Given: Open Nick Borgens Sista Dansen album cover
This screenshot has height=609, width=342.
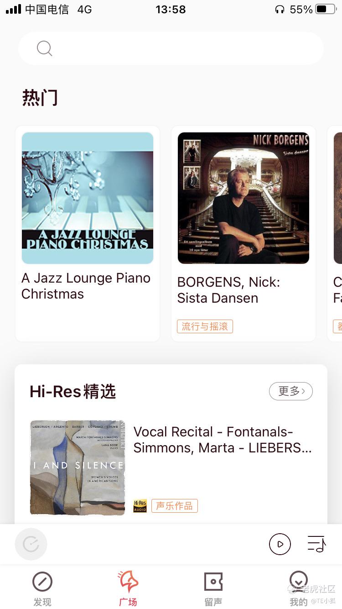Looking at the screenshot, I should (244, 198).
